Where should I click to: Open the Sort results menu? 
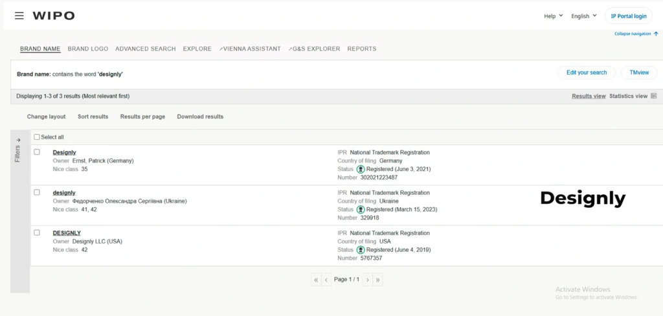pos(93,117)
